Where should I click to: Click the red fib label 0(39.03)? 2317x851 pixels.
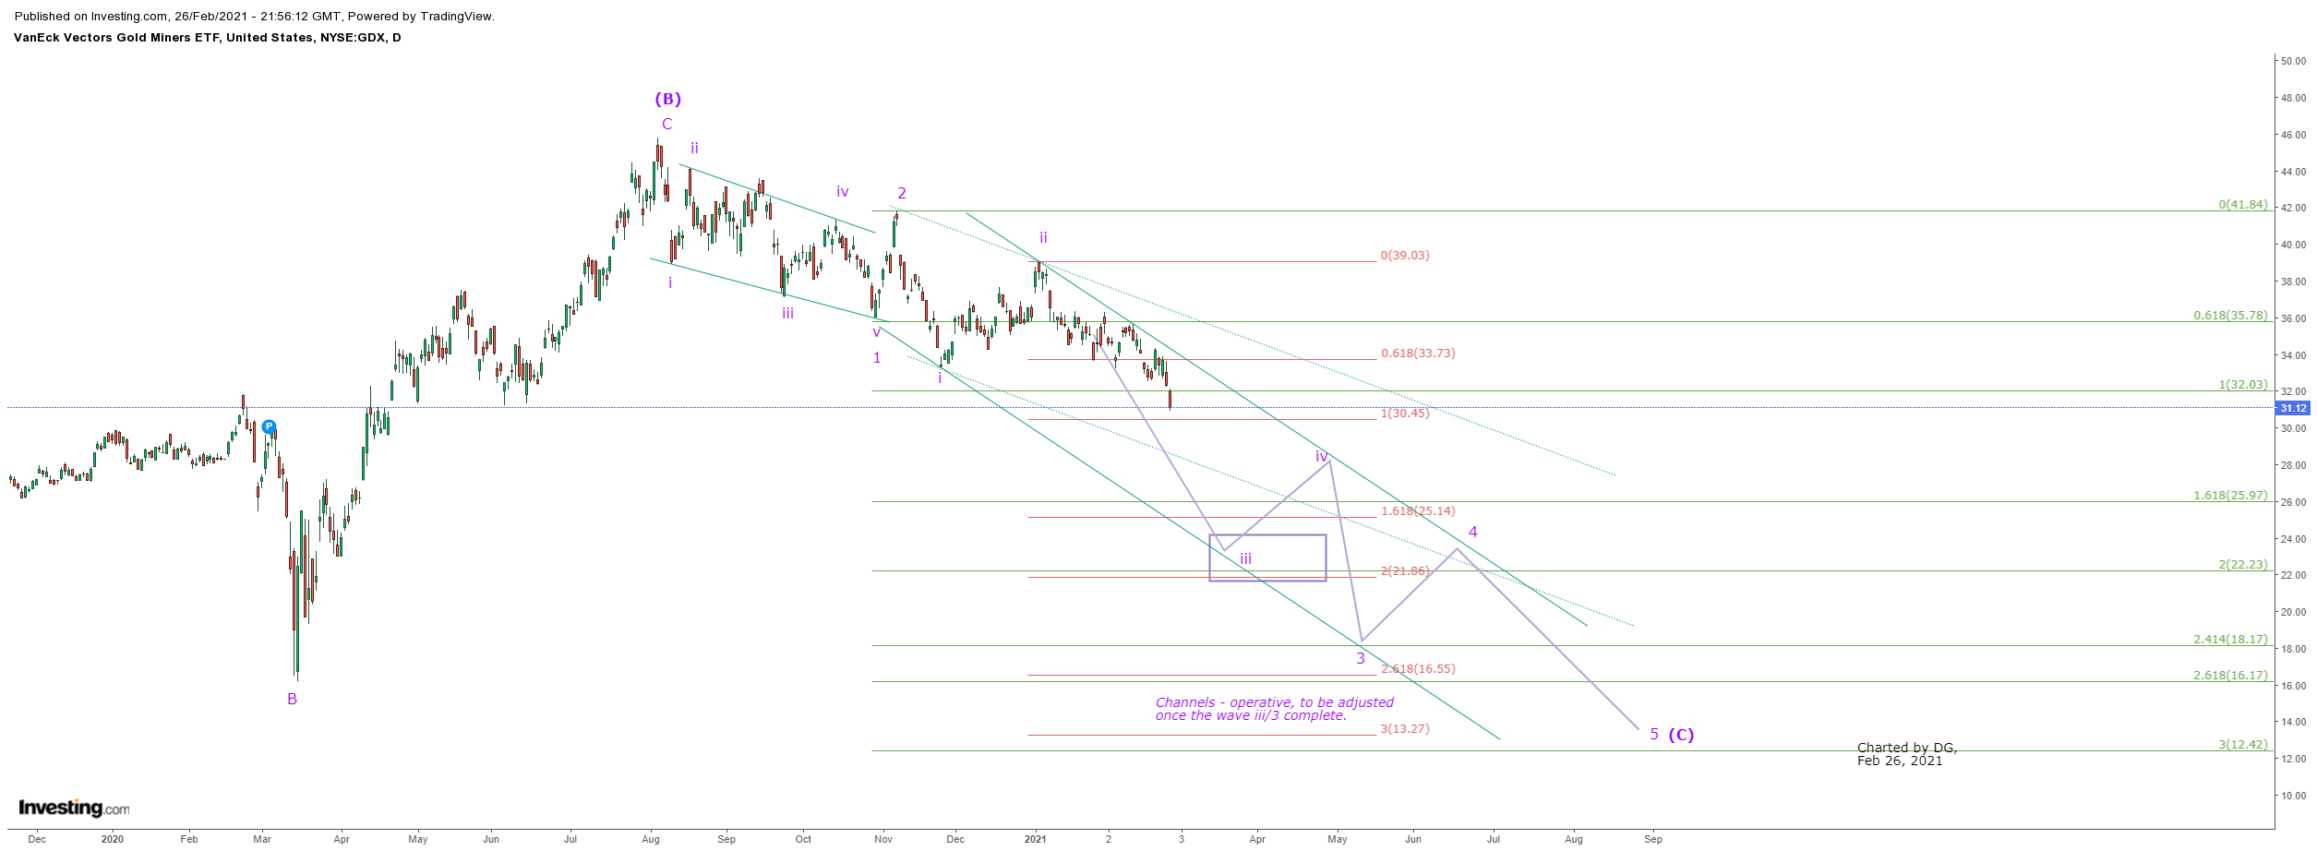coord(1405,256)
